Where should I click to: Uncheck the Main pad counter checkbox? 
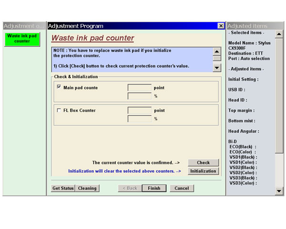pos(59,87)
